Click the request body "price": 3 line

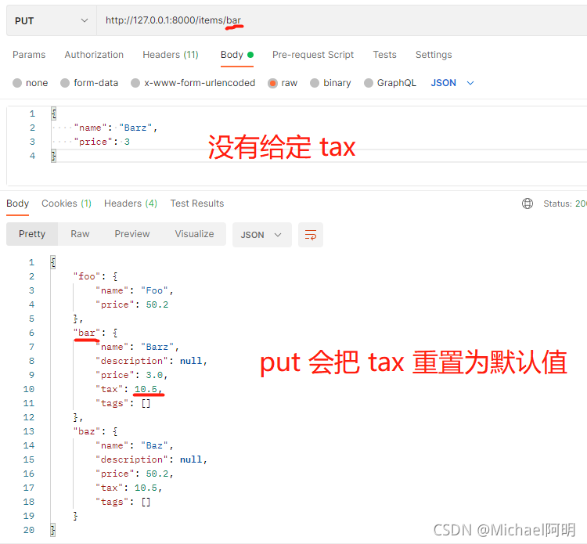[102, 142]
